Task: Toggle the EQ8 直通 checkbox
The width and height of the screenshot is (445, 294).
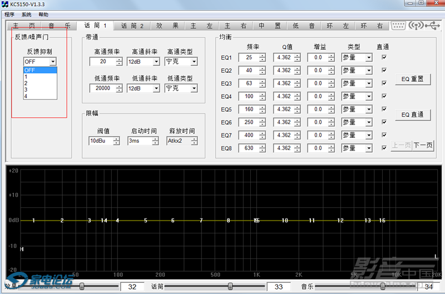Action: pyautogui.click(x=384, y=148)
